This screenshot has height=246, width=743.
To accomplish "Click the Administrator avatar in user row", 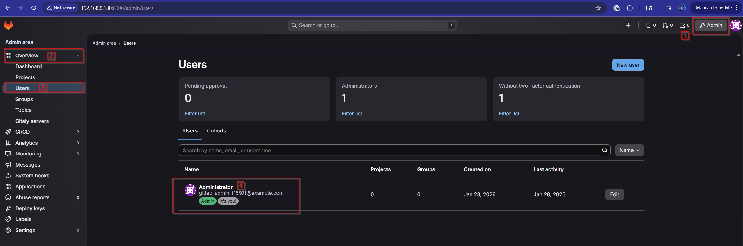I will 190,190.
